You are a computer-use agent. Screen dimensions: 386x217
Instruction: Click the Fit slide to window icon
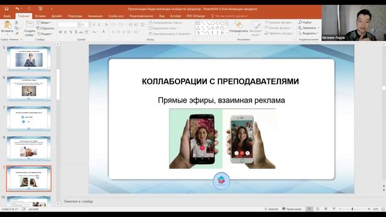pyautogui.click(x=383, y=209)
